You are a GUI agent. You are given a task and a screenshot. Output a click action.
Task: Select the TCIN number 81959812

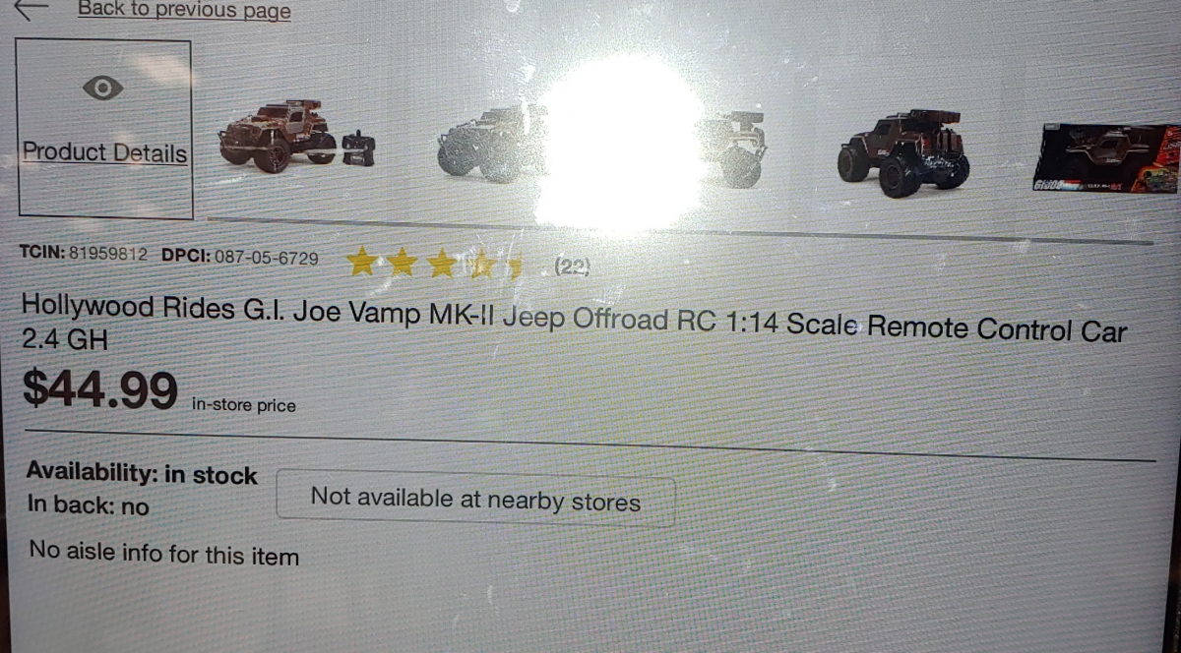108,255
